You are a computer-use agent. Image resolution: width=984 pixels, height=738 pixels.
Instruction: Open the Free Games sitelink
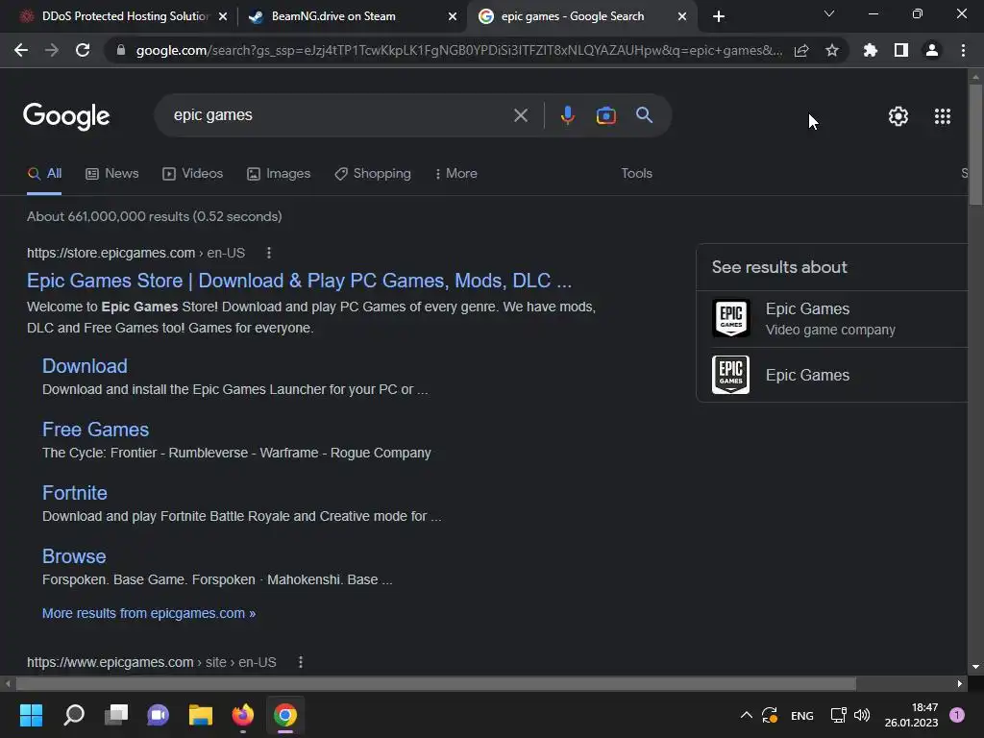pos(95,430)
